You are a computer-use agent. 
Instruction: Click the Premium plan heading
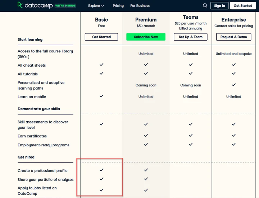click(x=146, y=20)
